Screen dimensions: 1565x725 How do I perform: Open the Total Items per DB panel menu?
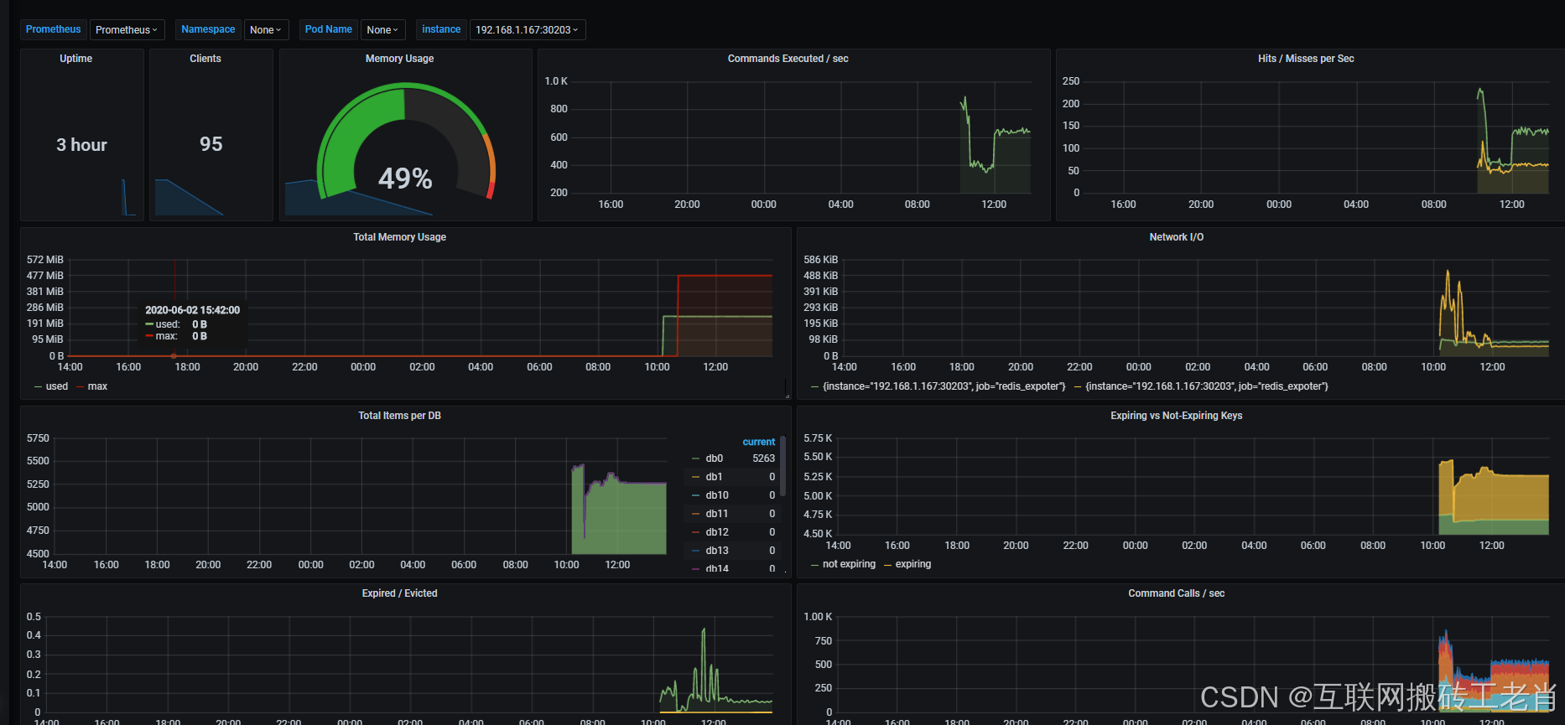[x=399, y=416]
